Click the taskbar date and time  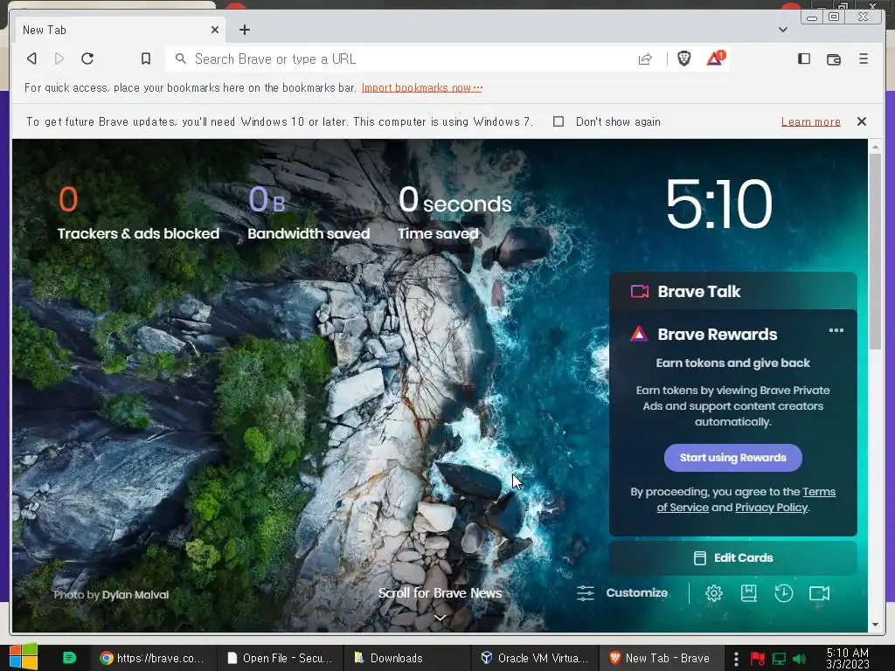point(848,658)
